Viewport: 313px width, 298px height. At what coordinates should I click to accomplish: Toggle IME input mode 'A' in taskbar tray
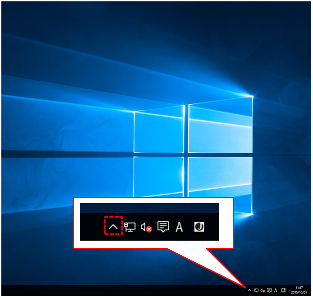click(276, 290)
